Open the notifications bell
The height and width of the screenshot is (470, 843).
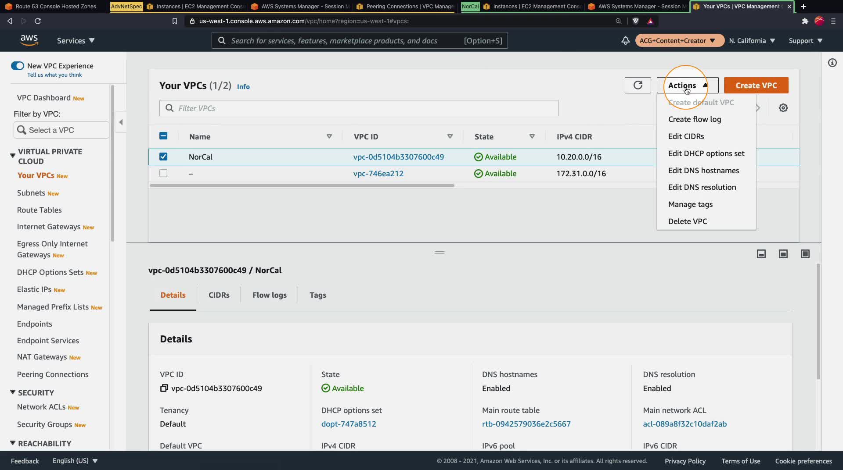tap(625, 41)
